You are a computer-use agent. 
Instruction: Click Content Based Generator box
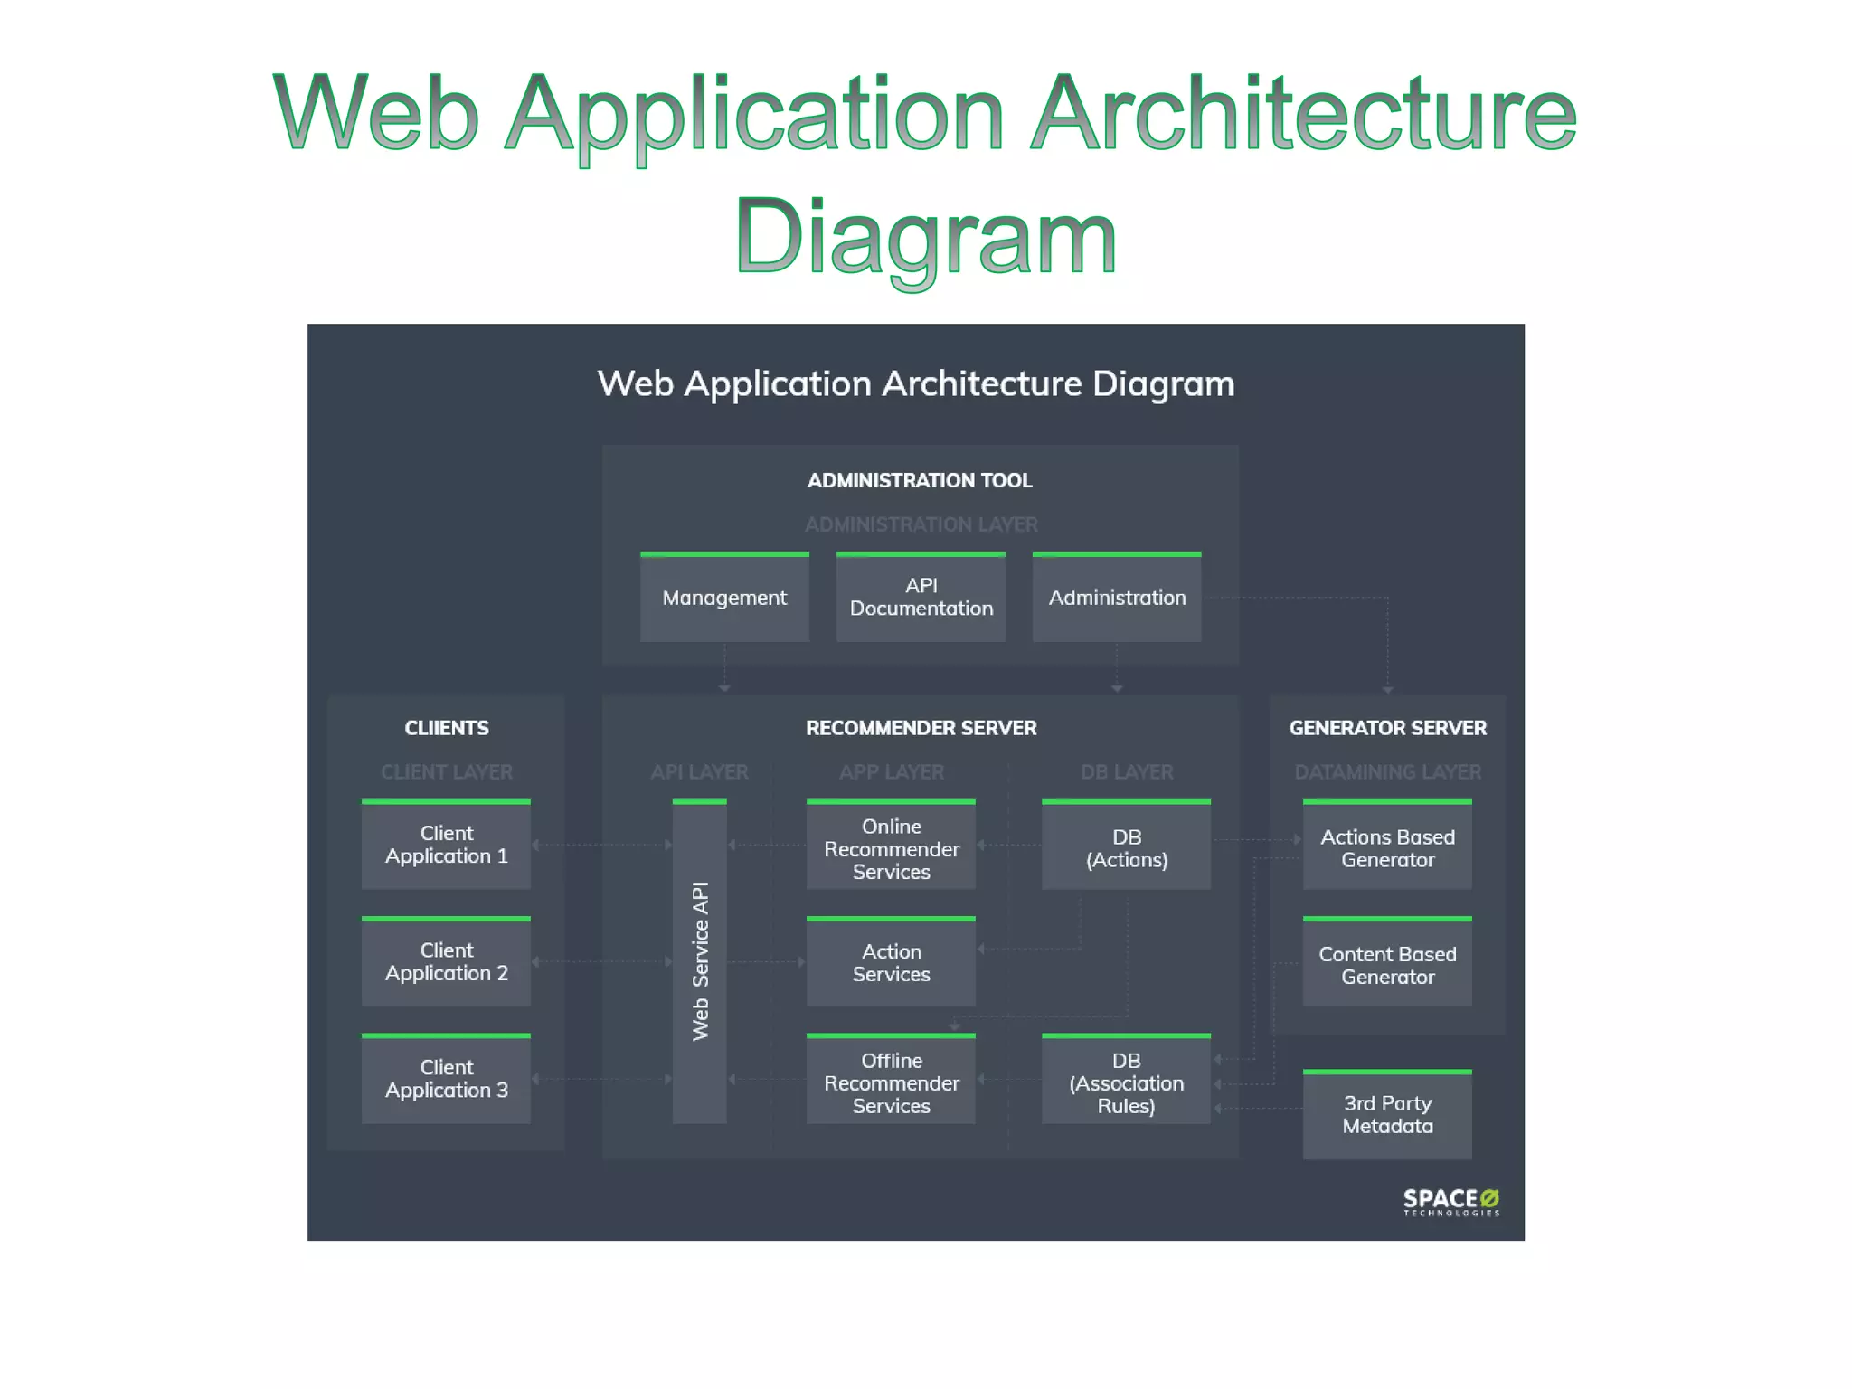coord(1387,965)
